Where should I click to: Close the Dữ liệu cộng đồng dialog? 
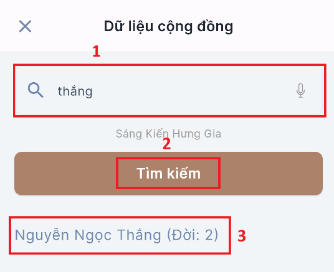(25, 26)
